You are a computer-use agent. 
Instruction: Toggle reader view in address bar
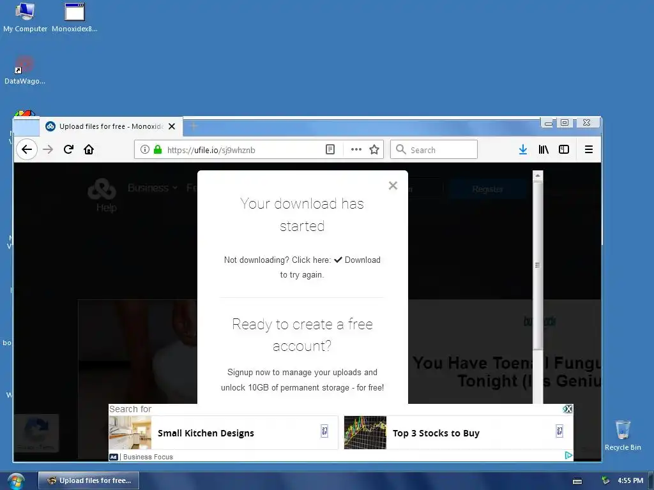coord(330,149)
